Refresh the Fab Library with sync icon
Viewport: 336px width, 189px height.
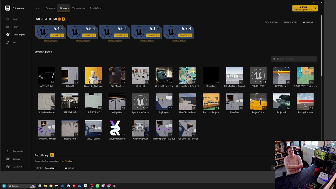pyautogui.click(x=52, y=155)
